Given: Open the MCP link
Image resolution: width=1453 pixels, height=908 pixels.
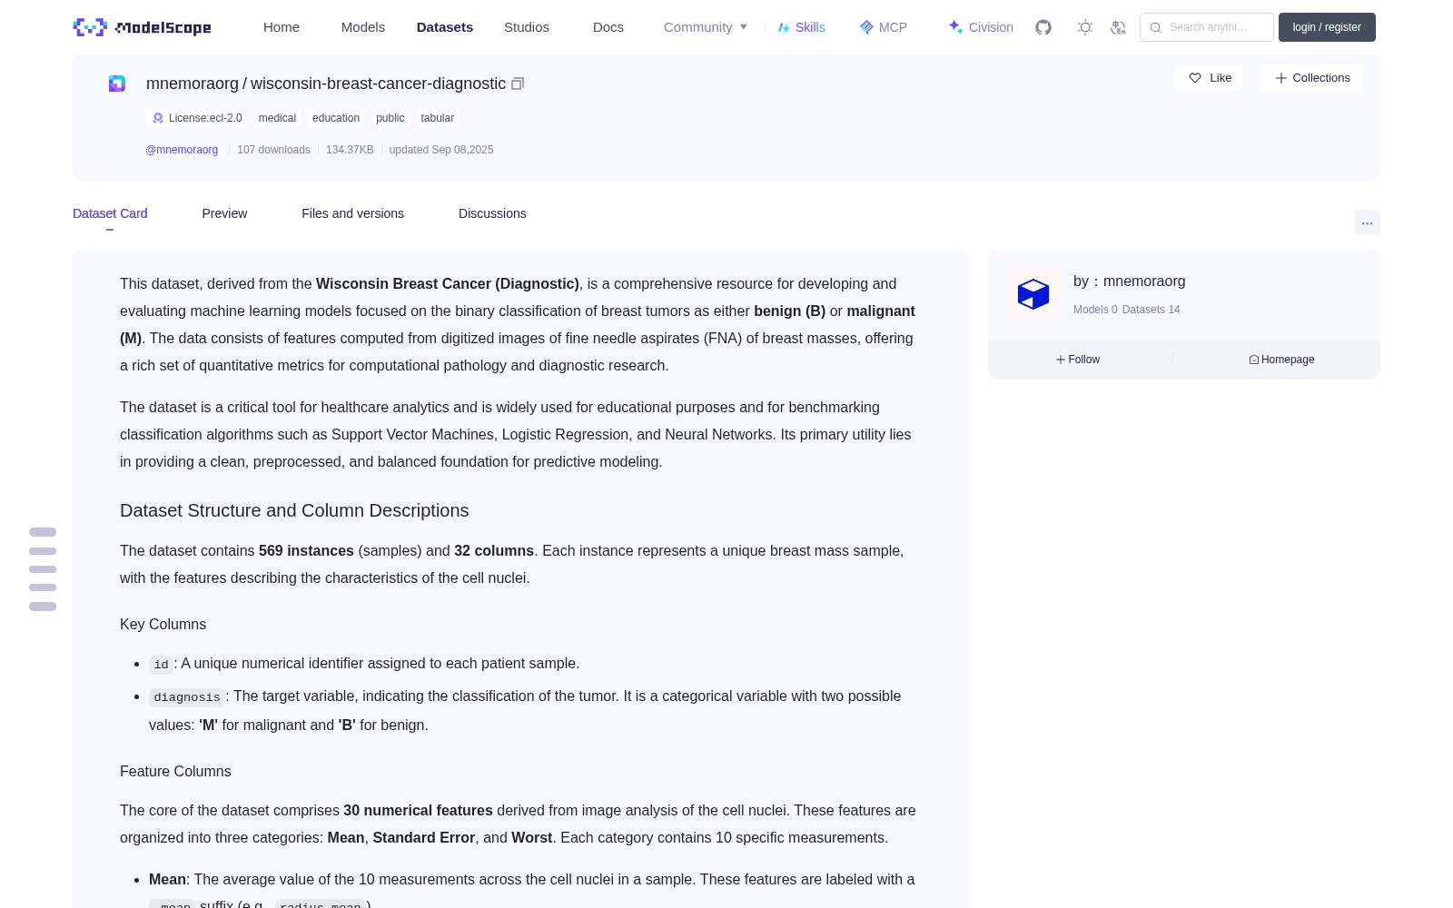Looking at the screenshot, I should click(x=884, y=27).
